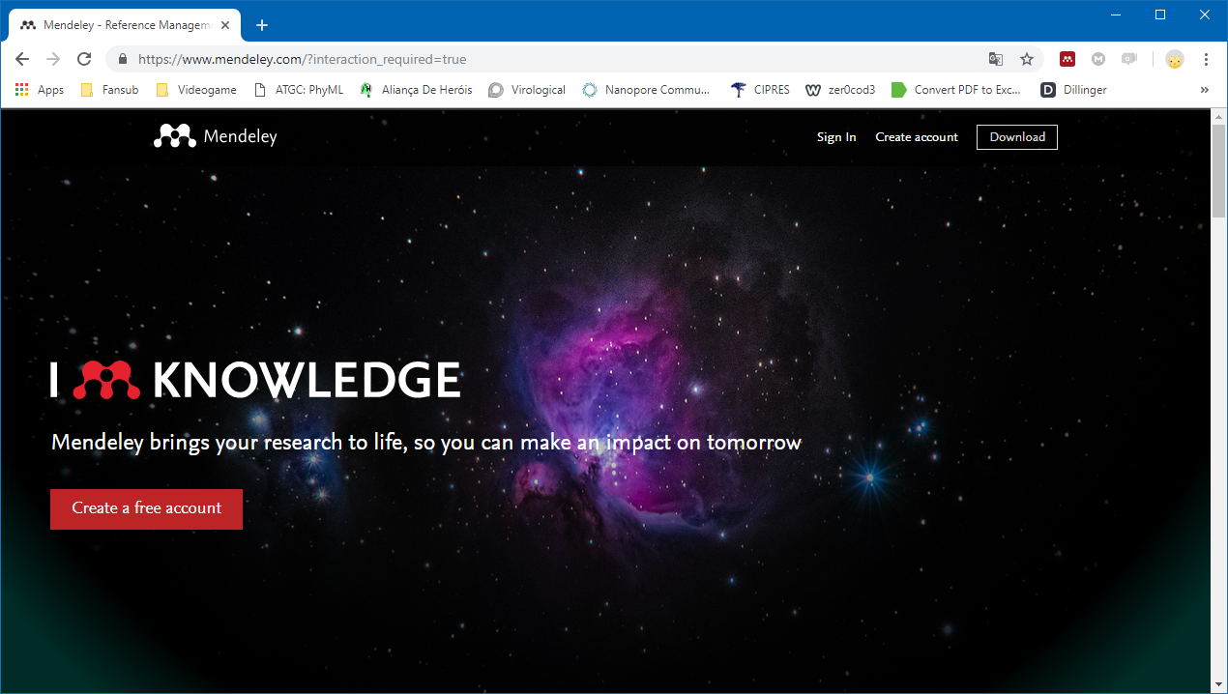Open the Fansub bookmark folder
Image resolution: width=1228 pixels, height=694 pixels.
pos(108,90)
